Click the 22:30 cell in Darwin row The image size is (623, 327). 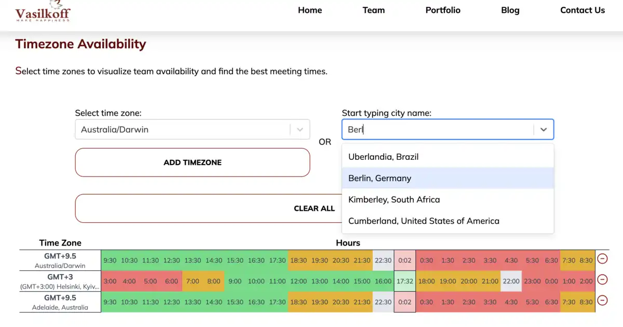click(x=383, y=261)
